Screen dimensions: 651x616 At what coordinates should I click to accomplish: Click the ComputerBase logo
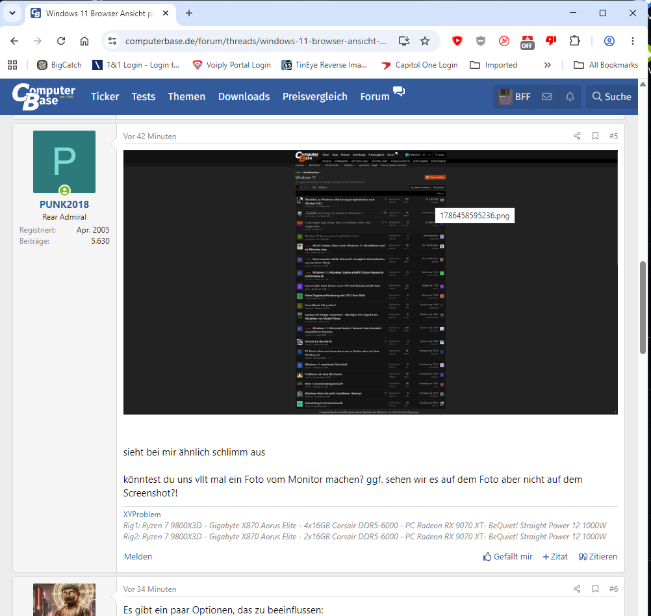click(x=44, y=96)
